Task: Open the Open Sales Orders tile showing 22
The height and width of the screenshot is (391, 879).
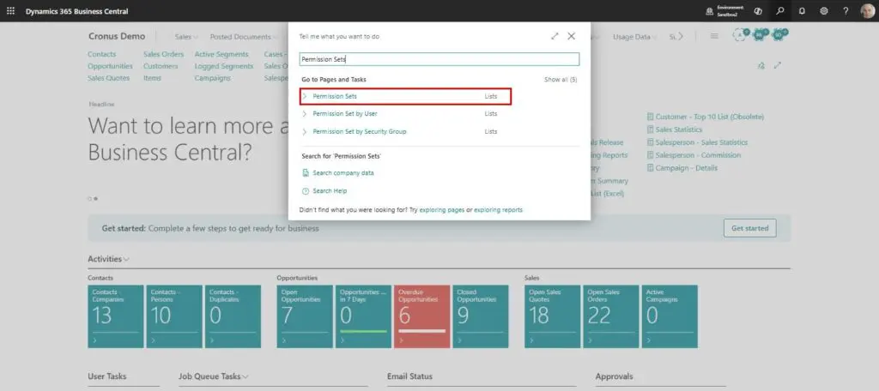Action: (611, 316)
